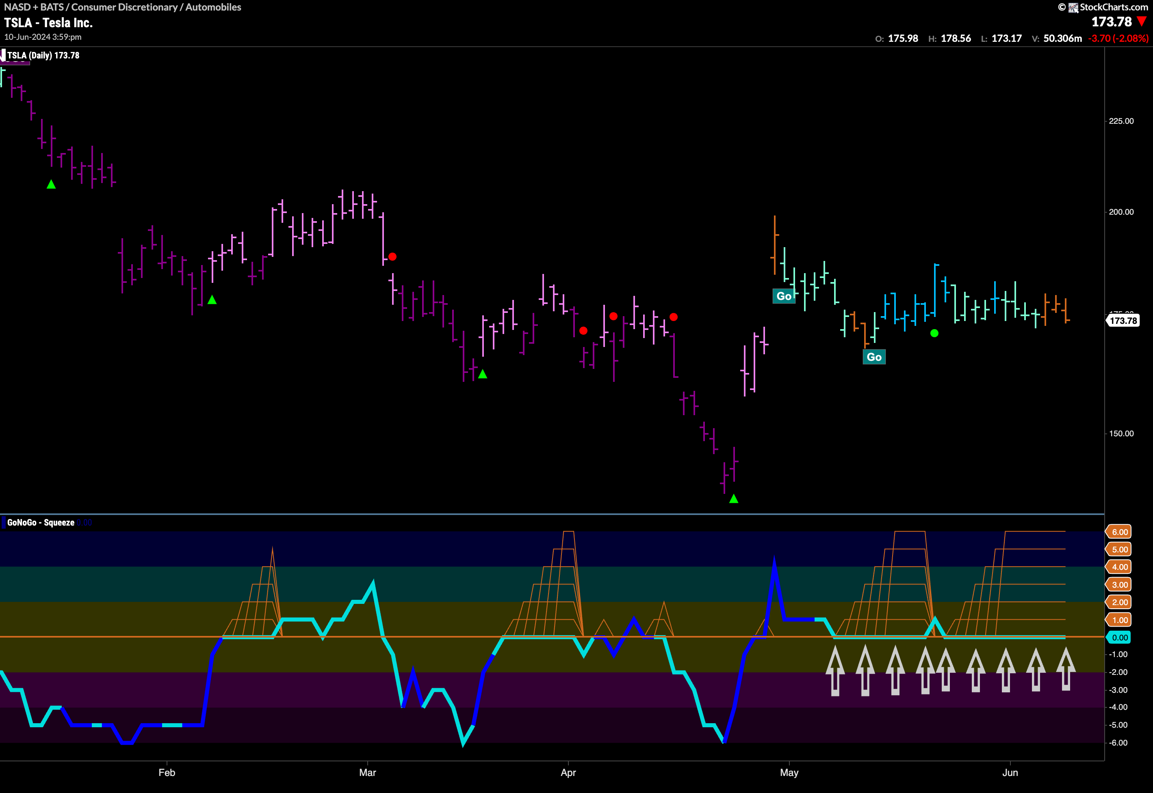Click the May label on time axis
This screenshot has height=793, width=1153.
[x=789, y=773]
